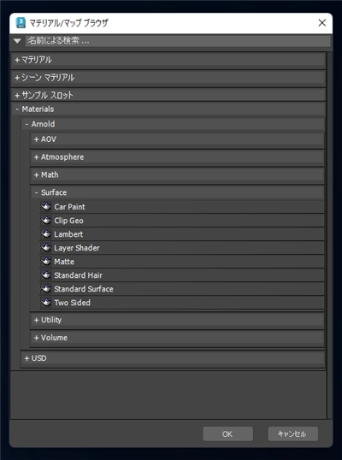Collapse the Arnold category

(x=173, y=124)
